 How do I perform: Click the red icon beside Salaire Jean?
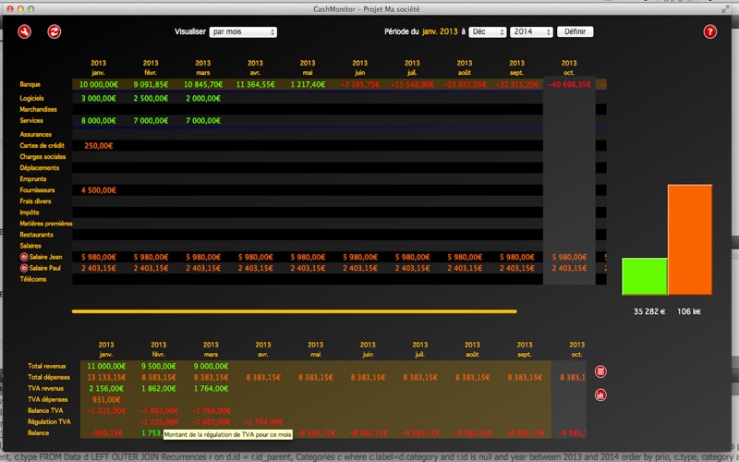click(x=24, y=257)
